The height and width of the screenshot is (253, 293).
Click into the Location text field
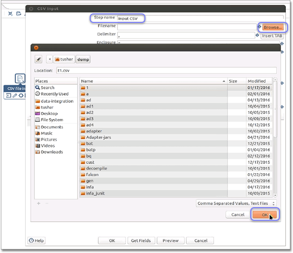point(165,70)
